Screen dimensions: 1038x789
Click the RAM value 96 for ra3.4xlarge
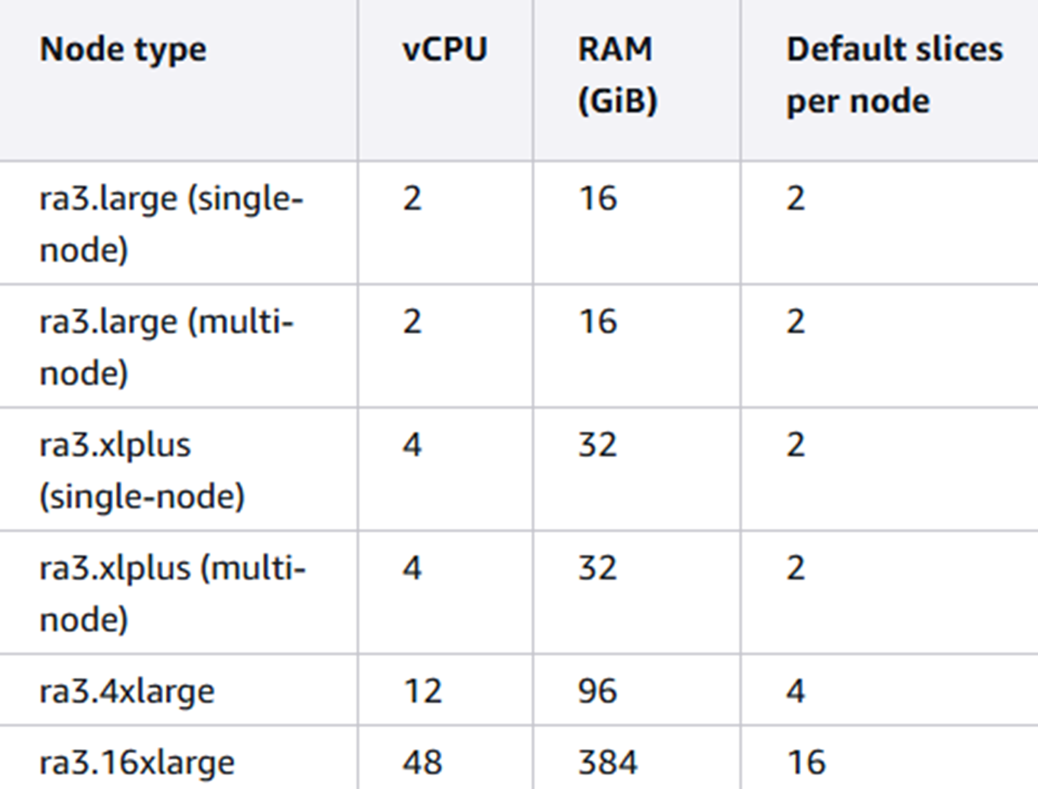(598, 692)
